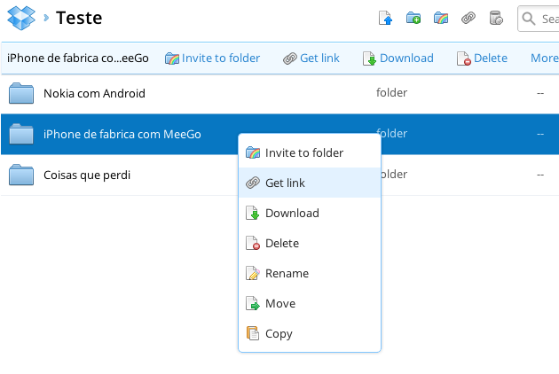Click the get link chain icon in top toolbar
The width and height of the screenshot is (559, 374).
(468, 18)
